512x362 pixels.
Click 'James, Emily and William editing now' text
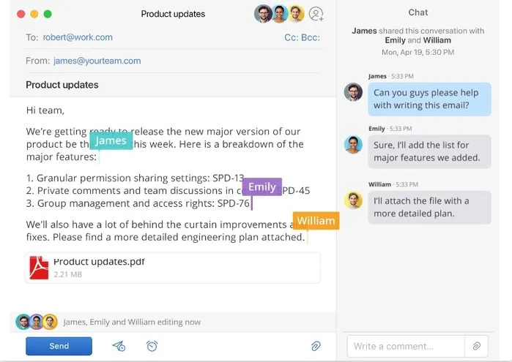tap(132, 323)
